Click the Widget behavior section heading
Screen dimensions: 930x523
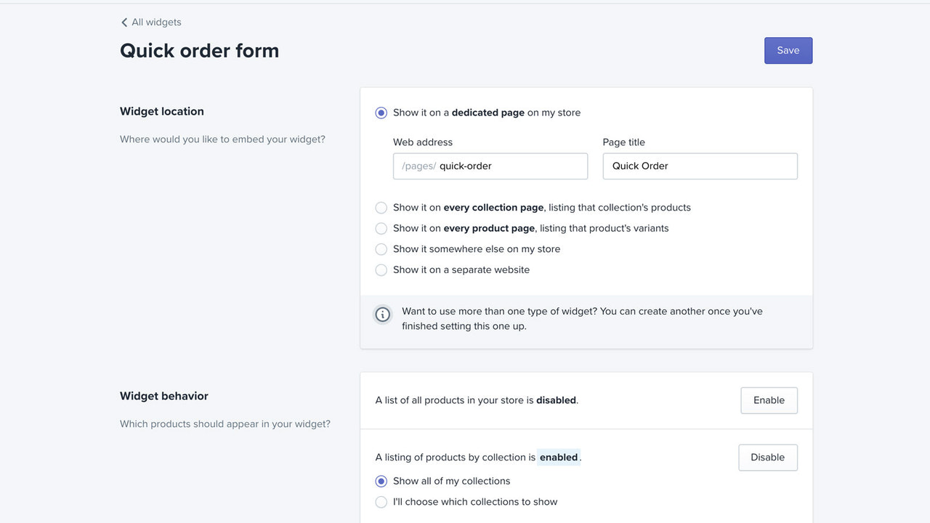pos(163,396)
